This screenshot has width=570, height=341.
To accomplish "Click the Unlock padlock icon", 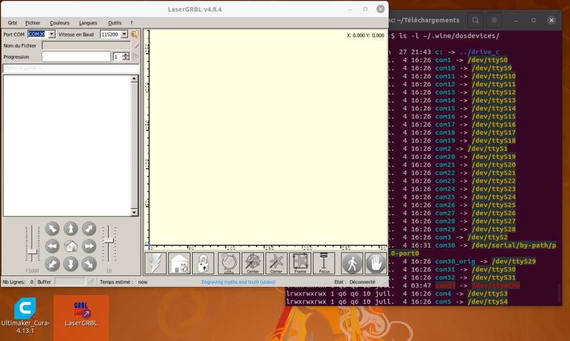I will (203, 263).
